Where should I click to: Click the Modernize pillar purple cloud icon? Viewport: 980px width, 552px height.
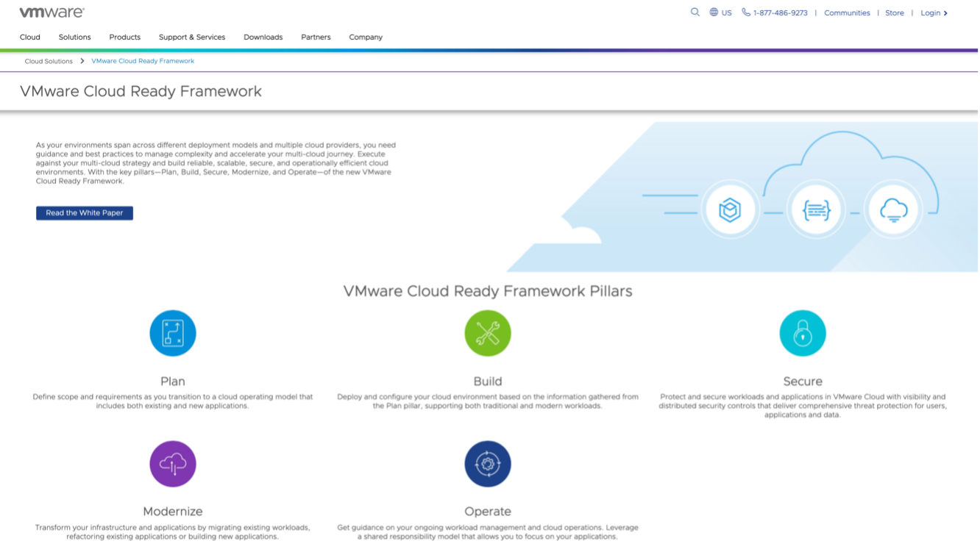[173, 464]
